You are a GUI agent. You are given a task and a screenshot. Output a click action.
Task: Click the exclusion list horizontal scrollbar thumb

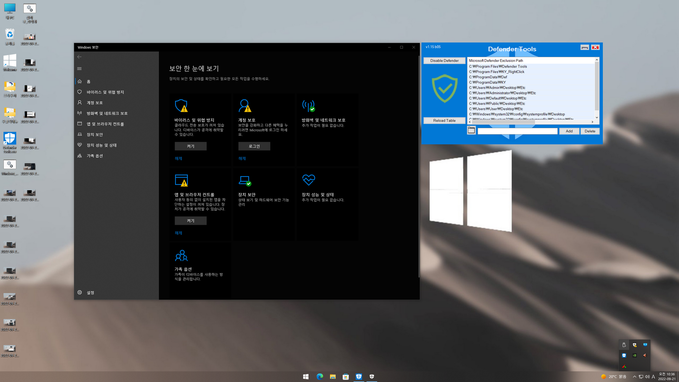[504, 122]
